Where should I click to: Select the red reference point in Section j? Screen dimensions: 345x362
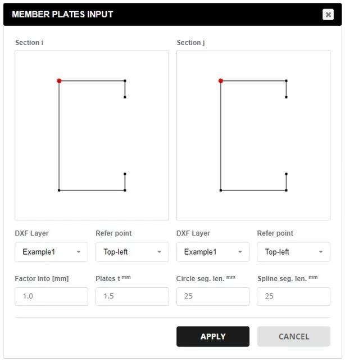[221, 81]
